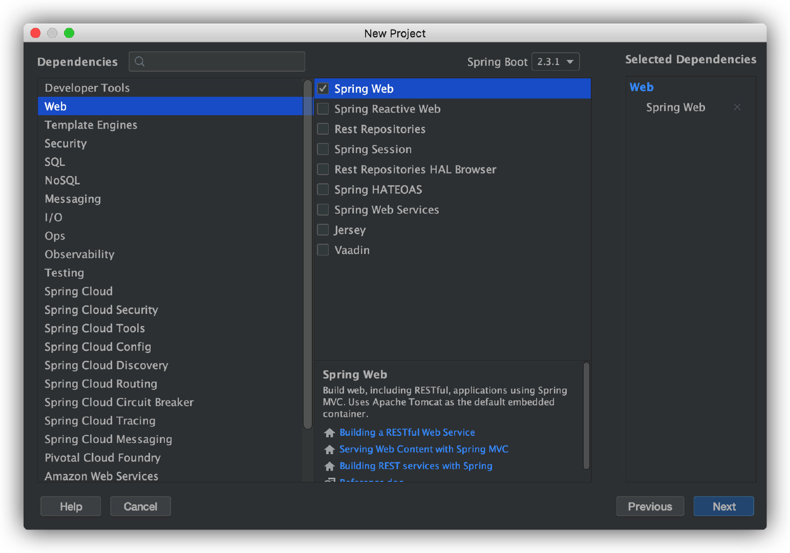Remove Spring Web from selected dependencies
The width and height of the screenshot is (790, 553).
click(737, 107)
